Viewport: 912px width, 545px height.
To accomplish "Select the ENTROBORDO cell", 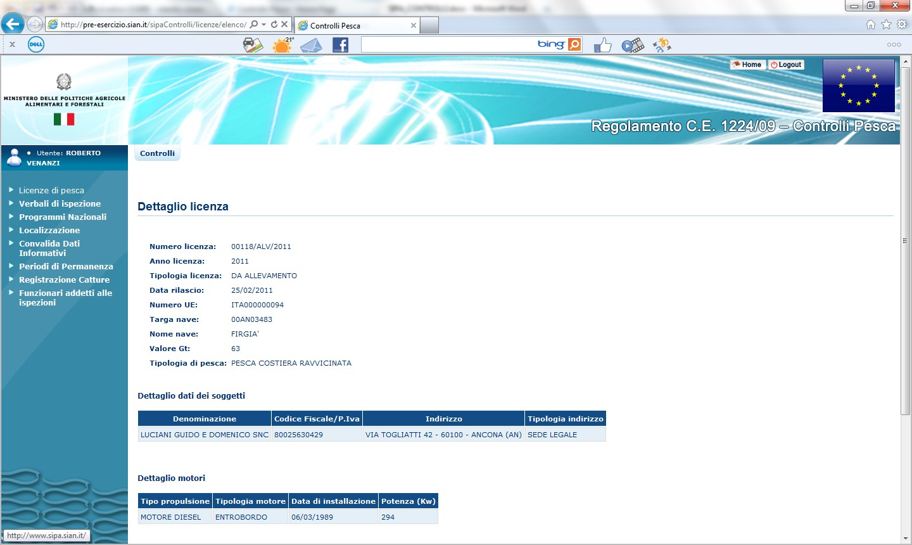I will coord(250,517).
